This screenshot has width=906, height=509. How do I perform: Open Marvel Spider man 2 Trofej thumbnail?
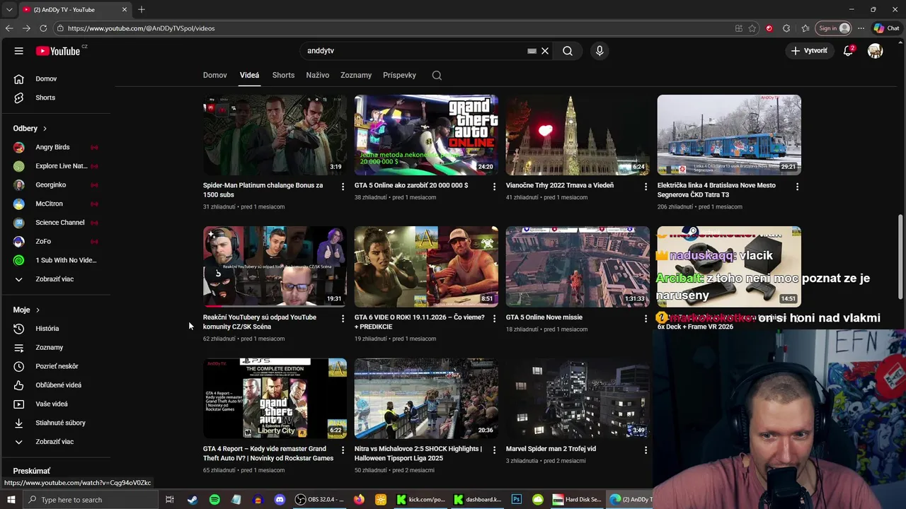(x=578, y=399)
